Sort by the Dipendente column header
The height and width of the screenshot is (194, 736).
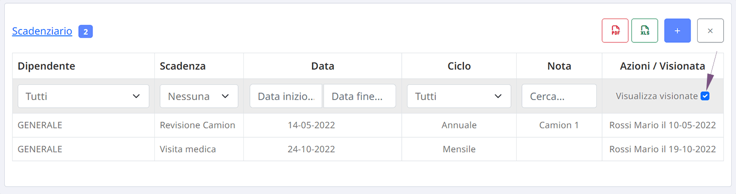[47, 66]
